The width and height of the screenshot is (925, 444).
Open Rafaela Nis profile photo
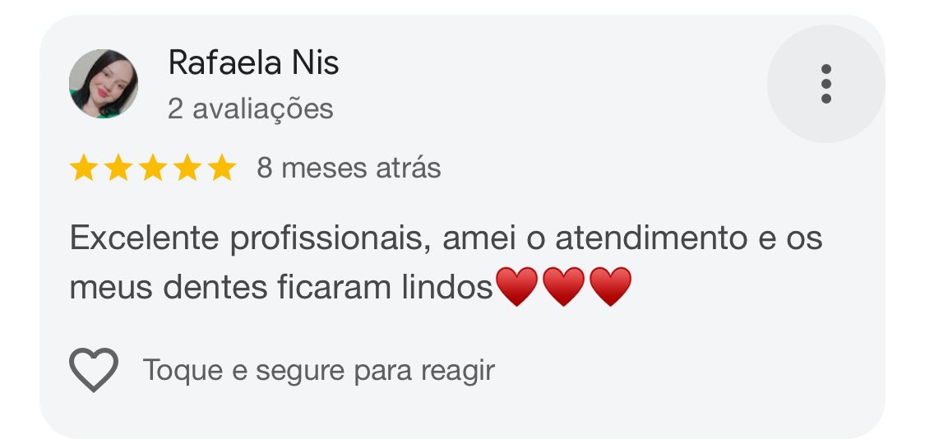pyautogui.click(x=104, y=84)
